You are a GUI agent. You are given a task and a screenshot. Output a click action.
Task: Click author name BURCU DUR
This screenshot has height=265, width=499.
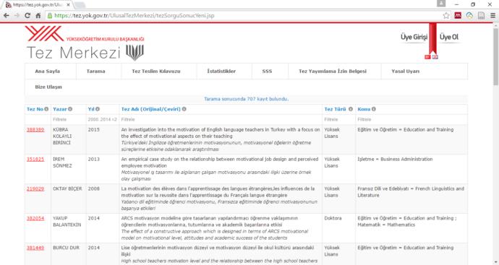tap(67, 248)
